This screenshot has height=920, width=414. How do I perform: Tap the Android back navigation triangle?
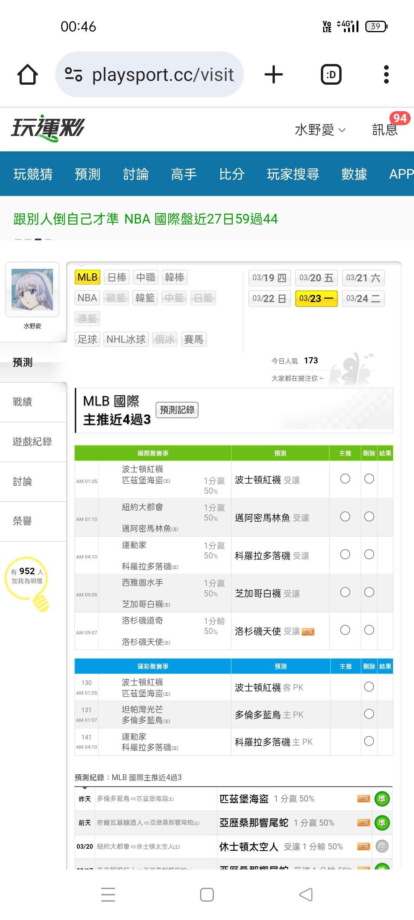click(306, 895)
